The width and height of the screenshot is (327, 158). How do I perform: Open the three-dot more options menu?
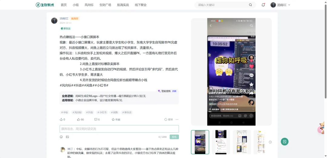pos(177,120)
